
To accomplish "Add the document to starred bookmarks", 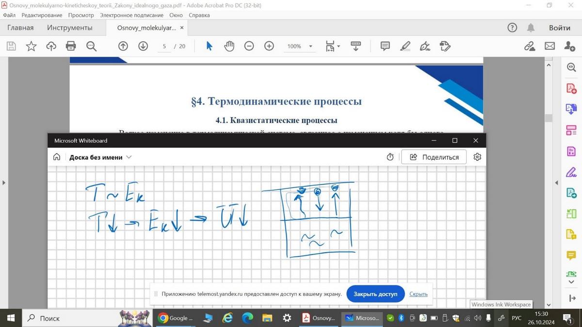I will click(31, 46).
